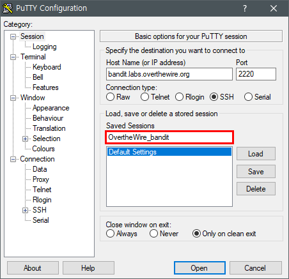Click the Load session button
Viewport: 289px width, 279px height.
[256, 154]
